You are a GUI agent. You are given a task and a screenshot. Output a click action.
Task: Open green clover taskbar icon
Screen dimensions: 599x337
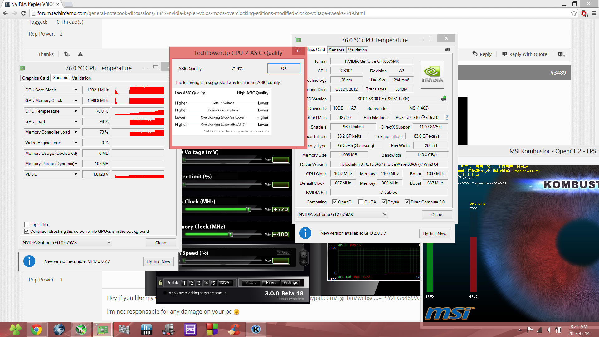point(15,330)
